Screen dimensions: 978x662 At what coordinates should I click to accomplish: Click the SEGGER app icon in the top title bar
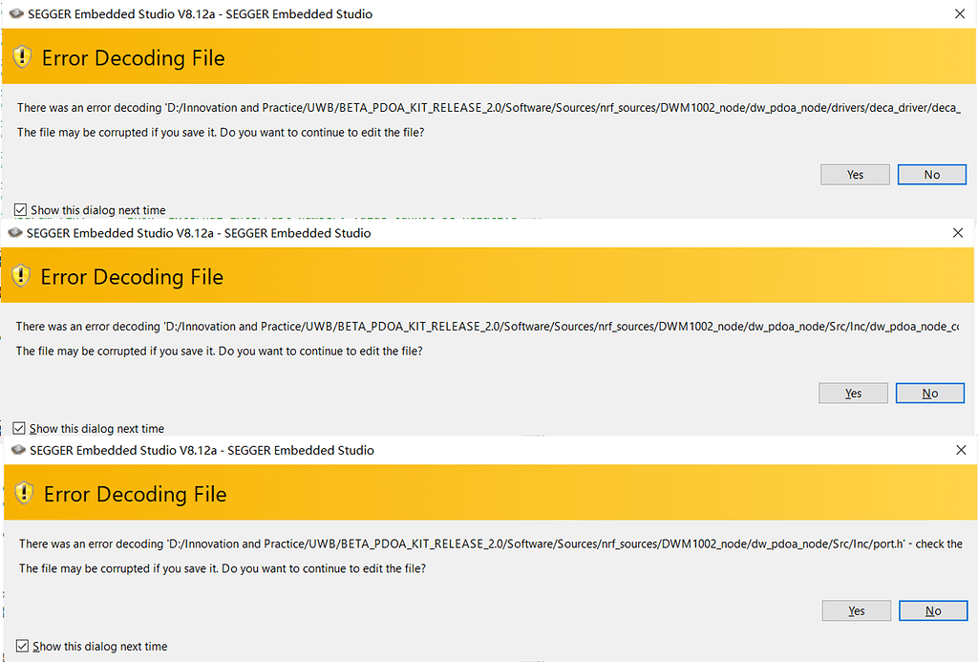15,14
